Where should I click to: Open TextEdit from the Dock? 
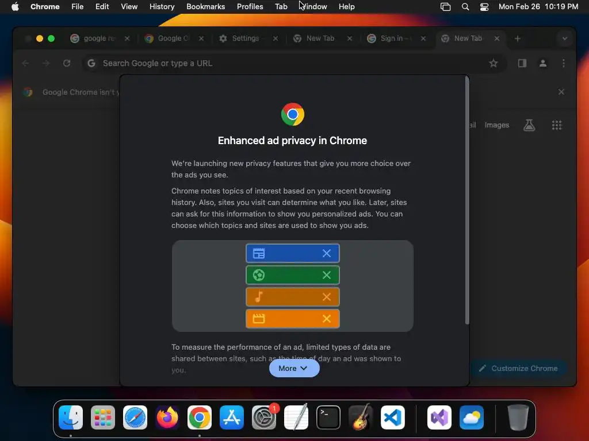point(296,417)
